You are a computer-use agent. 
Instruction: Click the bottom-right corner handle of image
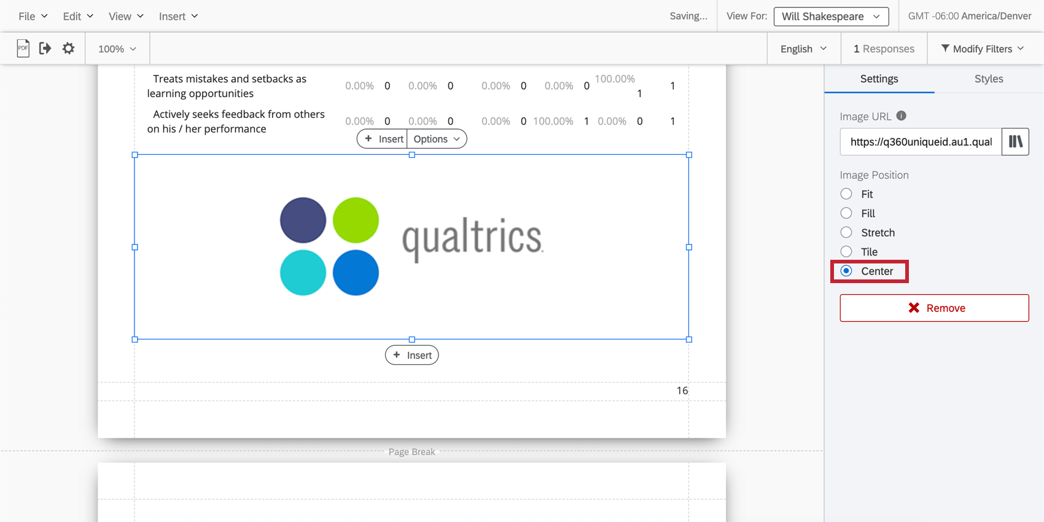click(688, 339)
